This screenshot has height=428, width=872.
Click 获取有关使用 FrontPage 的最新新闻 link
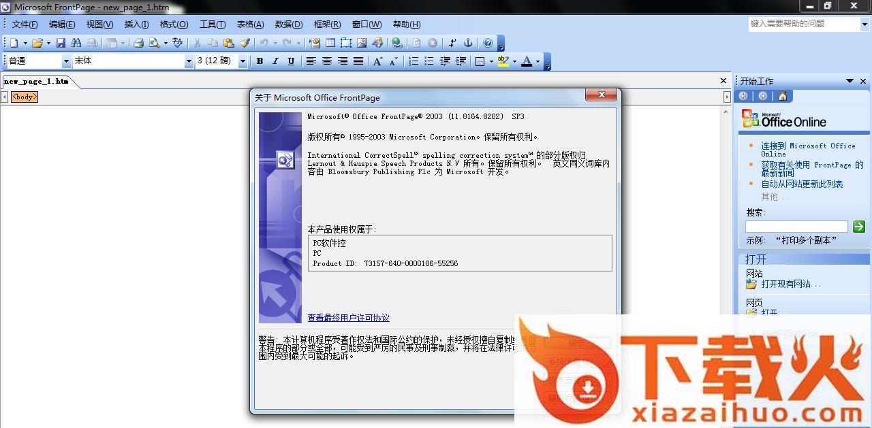[812, 169]
